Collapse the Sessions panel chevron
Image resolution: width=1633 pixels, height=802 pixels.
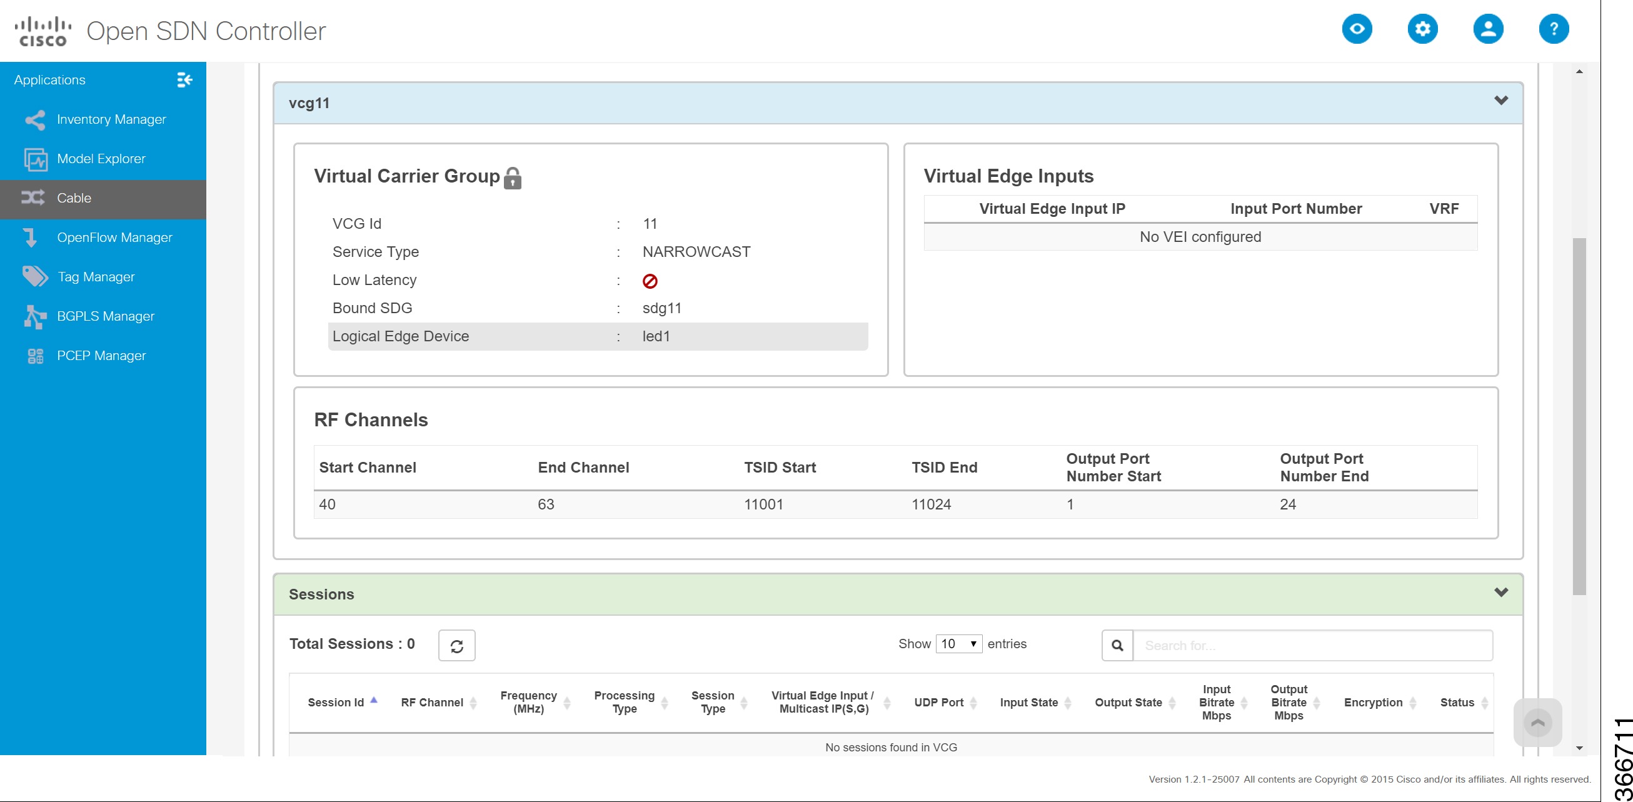[x=1500, y=593]
